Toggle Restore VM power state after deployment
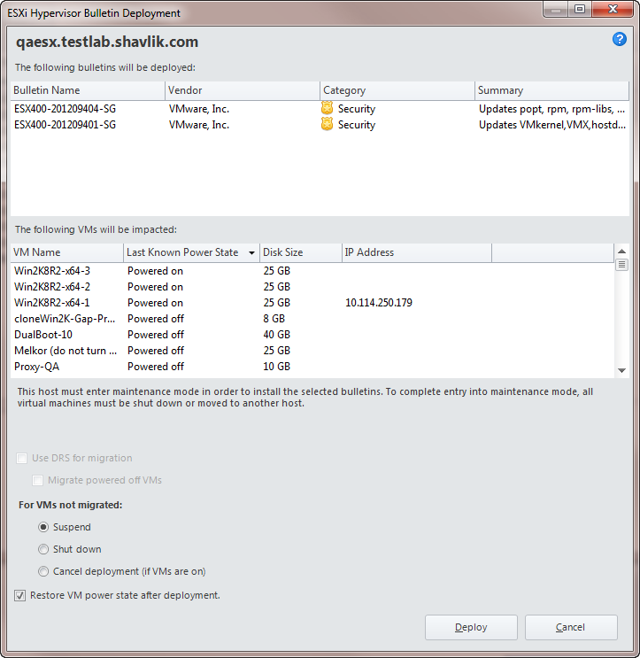Screen dimensions: 640x658 19,595
